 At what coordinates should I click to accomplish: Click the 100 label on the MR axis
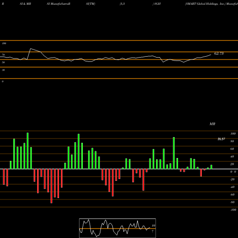pyautogui.click(x=233, y=134)
